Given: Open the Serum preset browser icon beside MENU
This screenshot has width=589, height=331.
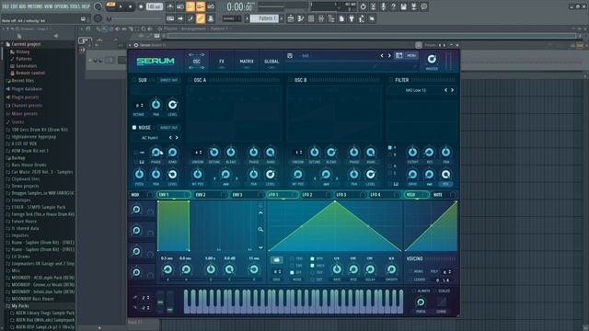Looking at the screenshot, I should click(398, 55).
